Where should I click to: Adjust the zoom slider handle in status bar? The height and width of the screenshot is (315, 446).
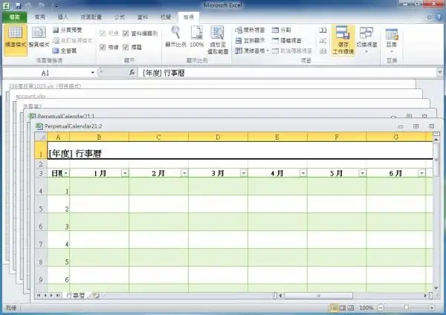(x=406, y=308)
